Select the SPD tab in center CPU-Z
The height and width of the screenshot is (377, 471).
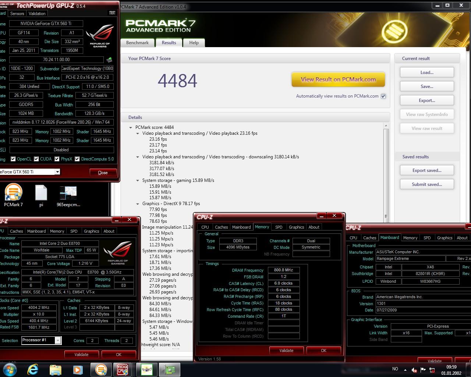279,227
